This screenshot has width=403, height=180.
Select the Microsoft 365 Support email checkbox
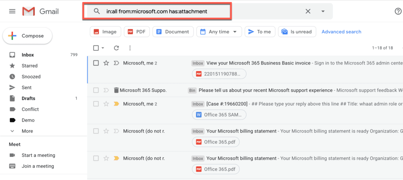point(96,90)
